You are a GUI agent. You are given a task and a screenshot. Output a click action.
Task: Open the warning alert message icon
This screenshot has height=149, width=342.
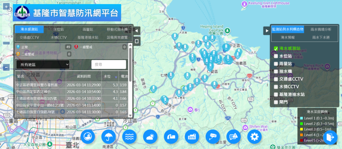(233, 137)
